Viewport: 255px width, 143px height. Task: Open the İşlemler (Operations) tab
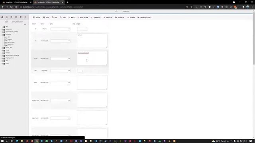pos(120,17)
